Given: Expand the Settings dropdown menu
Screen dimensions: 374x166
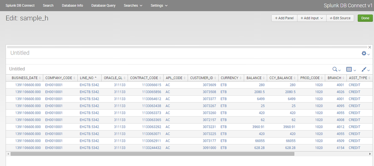Looking at the screenshot, I should click(159, 6).
